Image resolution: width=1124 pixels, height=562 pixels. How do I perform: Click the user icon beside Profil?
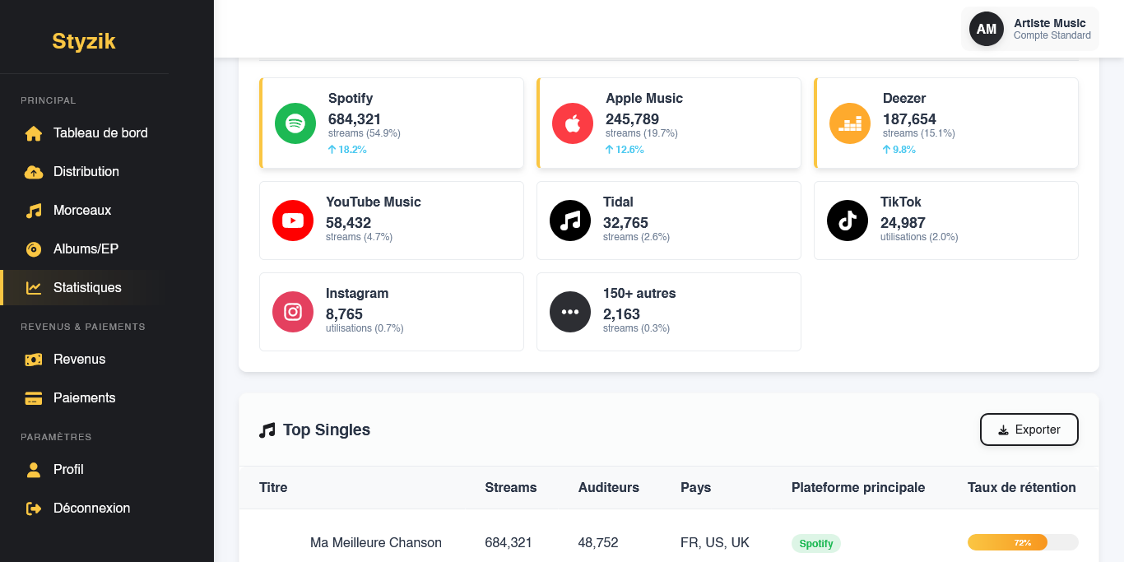point(34,470)
